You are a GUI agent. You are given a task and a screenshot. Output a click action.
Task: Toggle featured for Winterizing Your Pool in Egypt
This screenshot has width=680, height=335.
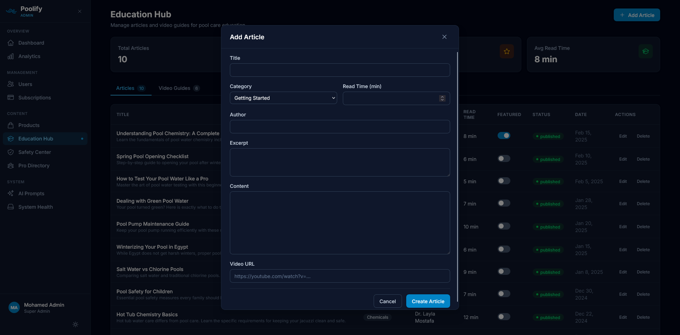click(x=504, y=249)
